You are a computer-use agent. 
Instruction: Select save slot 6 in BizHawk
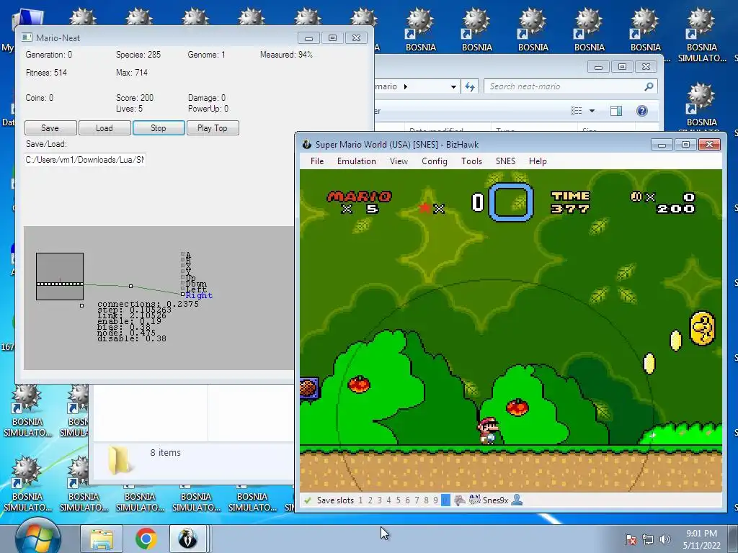pos(408,500)
